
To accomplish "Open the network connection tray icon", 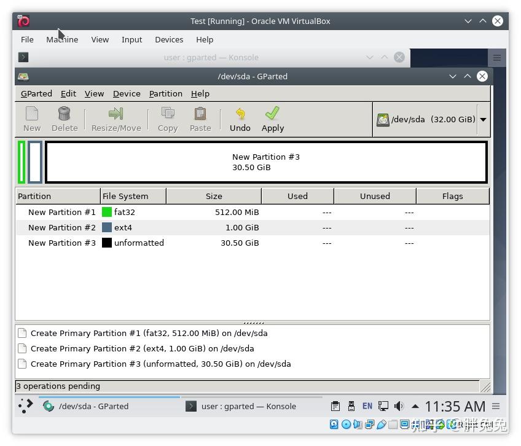I will point(383,406).
